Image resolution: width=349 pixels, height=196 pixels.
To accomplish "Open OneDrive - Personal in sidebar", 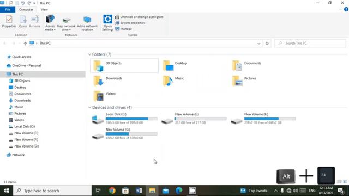I will coord(26,65).
